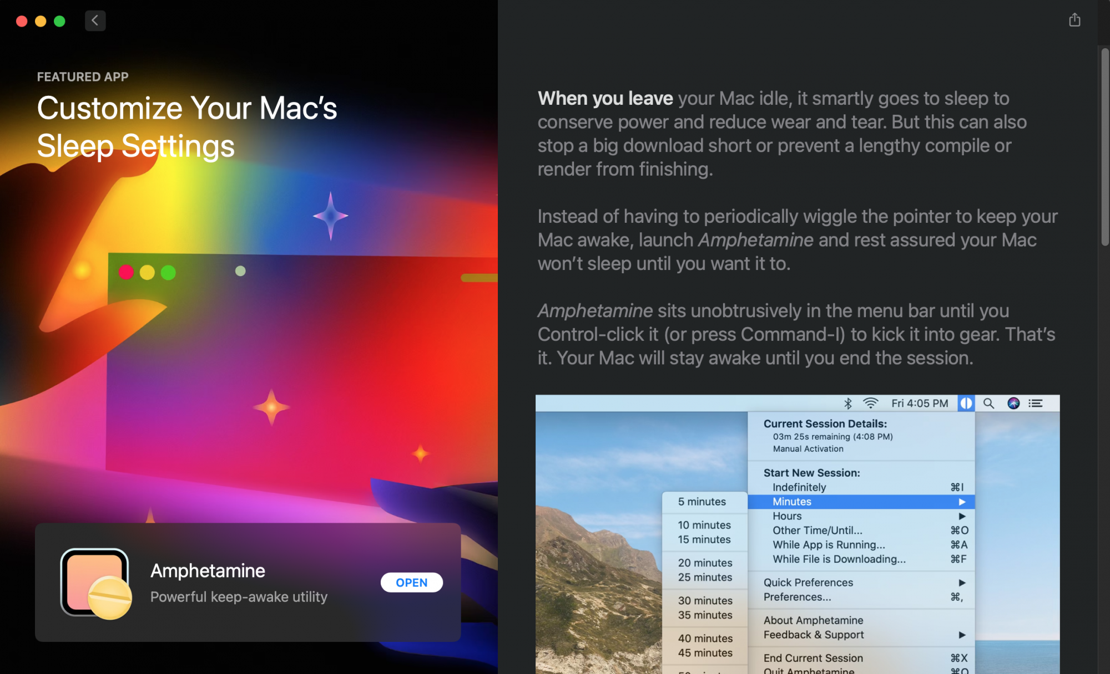Viewport: 1110px width, 674px height.
Task: Click the Amphetamine app icon
Action: coord(95,583)
